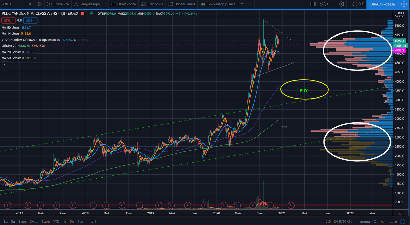
Task: Set range to 1мес
Action: (x=23, y=221)
